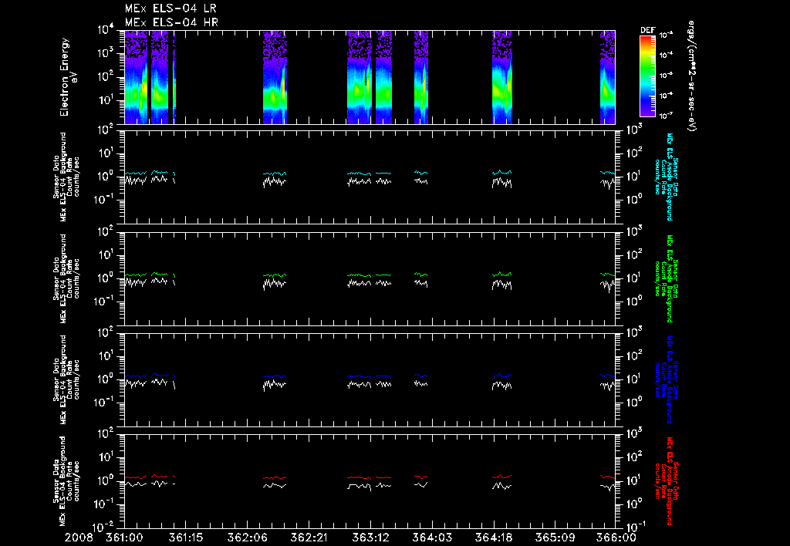Click the "MEx ELS-04 HR" title text
Image resolution: width=790 pixels, height=546 pixels.
click(171, 22)
